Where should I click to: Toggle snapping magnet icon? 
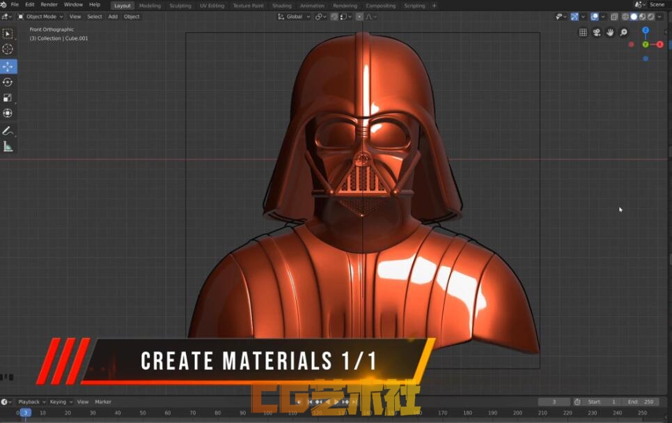point(334,17)
